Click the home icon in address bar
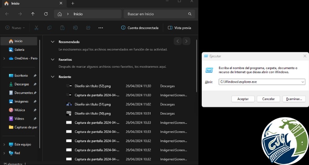 (60, 14)
